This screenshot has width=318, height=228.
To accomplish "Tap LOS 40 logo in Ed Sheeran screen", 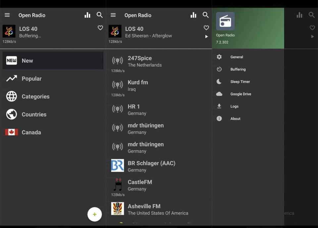I will click(115, 31).
